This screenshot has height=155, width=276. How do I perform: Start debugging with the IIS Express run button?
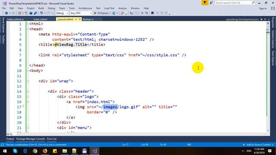101,13
